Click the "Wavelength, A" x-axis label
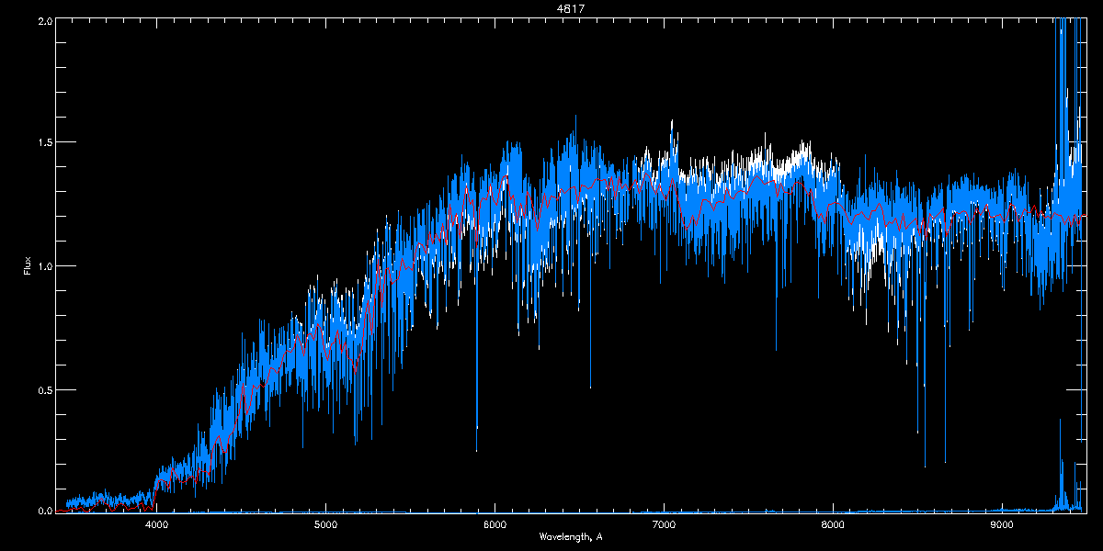The height and width of the screenshot is (551, 1103). 571,537
